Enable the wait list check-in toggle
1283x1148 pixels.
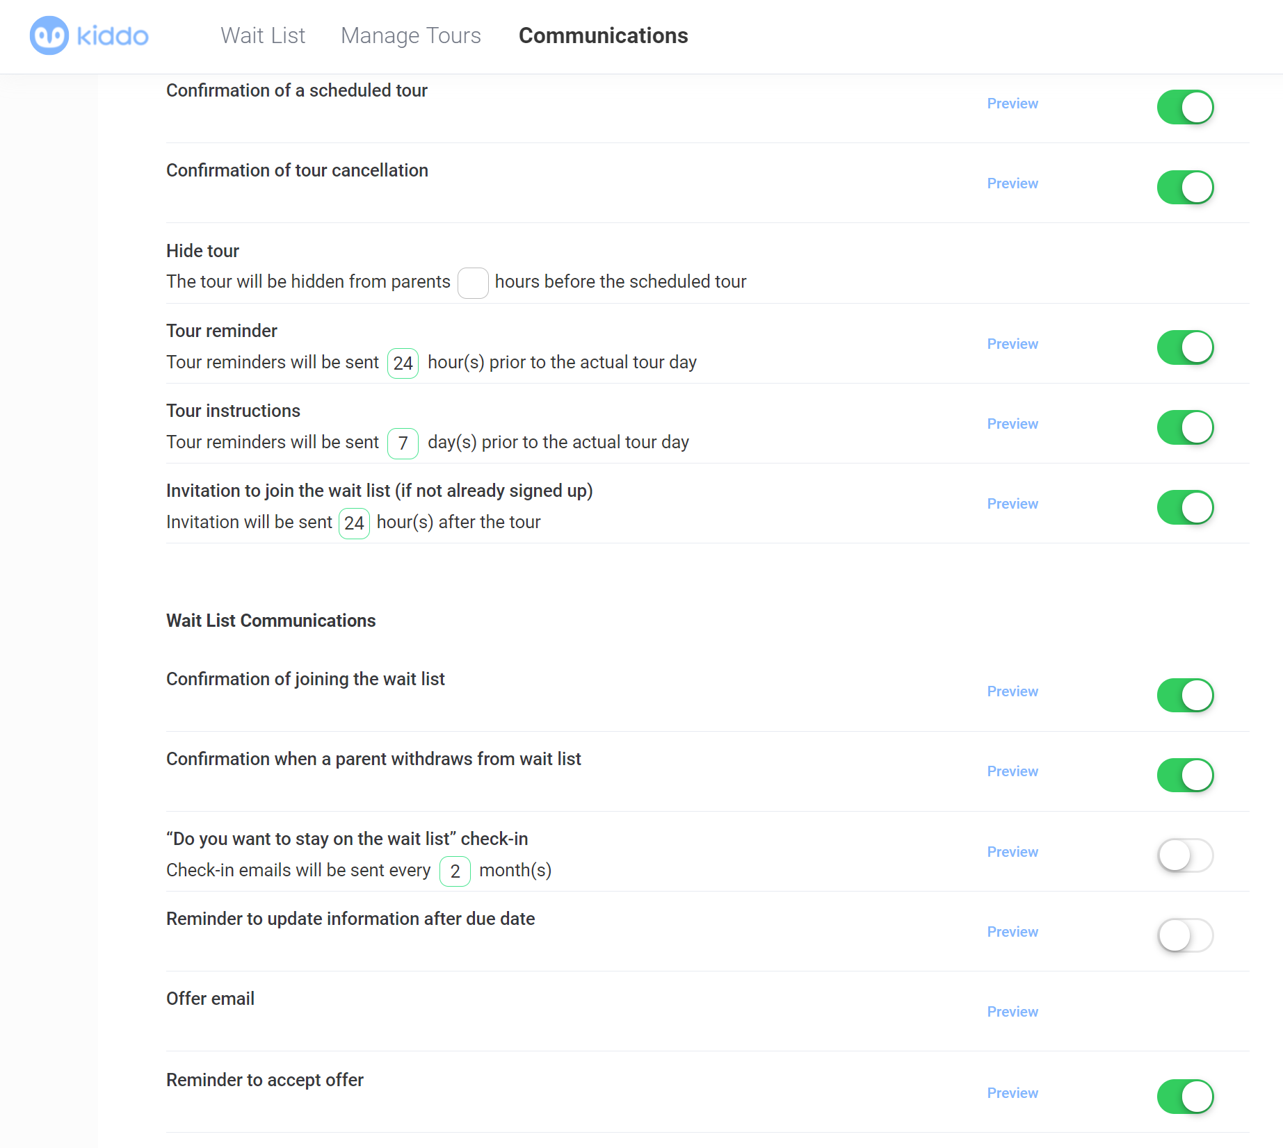(x=1185, y=855)
